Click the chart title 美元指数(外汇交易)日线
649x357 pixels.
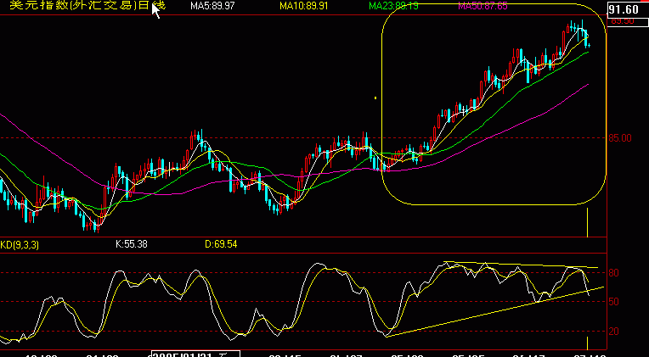pyautogui.click(x=87, y=5)
